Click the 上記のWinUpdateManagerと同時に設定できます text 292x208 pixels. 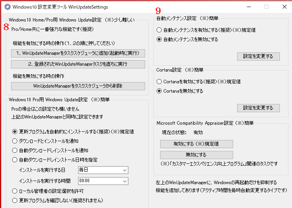coord(57,117)
